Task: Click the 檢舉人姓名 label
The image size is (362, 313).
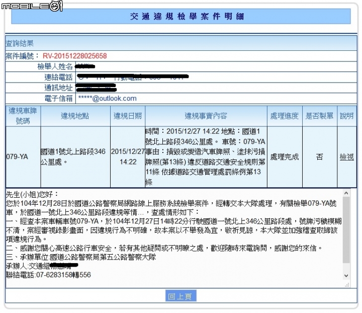Action: pyautogui.click(x=55, y=67)
